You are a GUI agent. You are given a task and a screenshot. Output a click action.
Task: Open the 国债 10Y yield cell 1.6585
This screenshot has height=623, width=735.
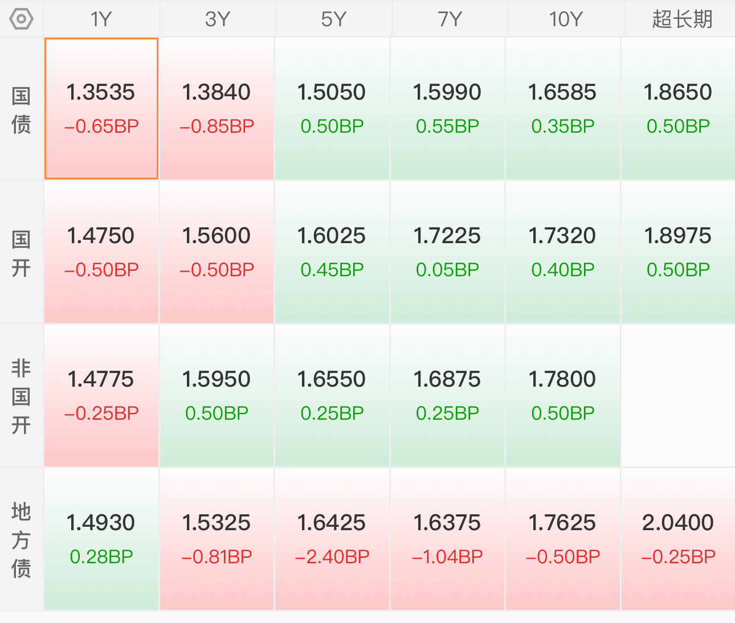tap(562, 109)
